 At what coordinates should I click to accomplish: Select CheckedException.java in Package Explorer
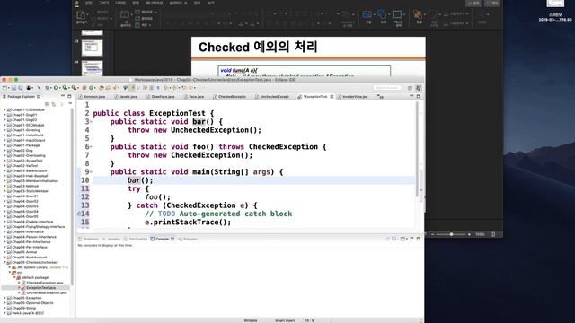coord(45,283)
